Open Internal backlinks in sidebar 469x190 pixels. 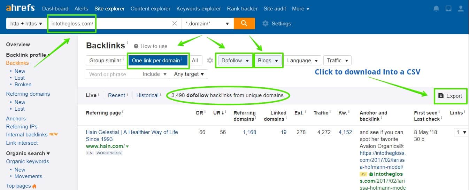click(27, 135)
